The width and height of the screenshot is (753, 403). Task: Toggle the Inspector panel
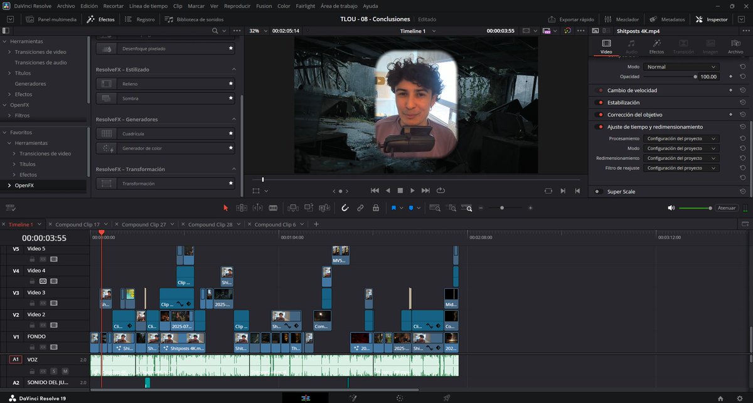pos(712,19)
